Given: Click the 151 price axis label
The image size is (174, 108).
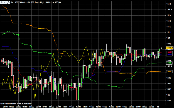Looking at the screenshot, I should 168,38.
